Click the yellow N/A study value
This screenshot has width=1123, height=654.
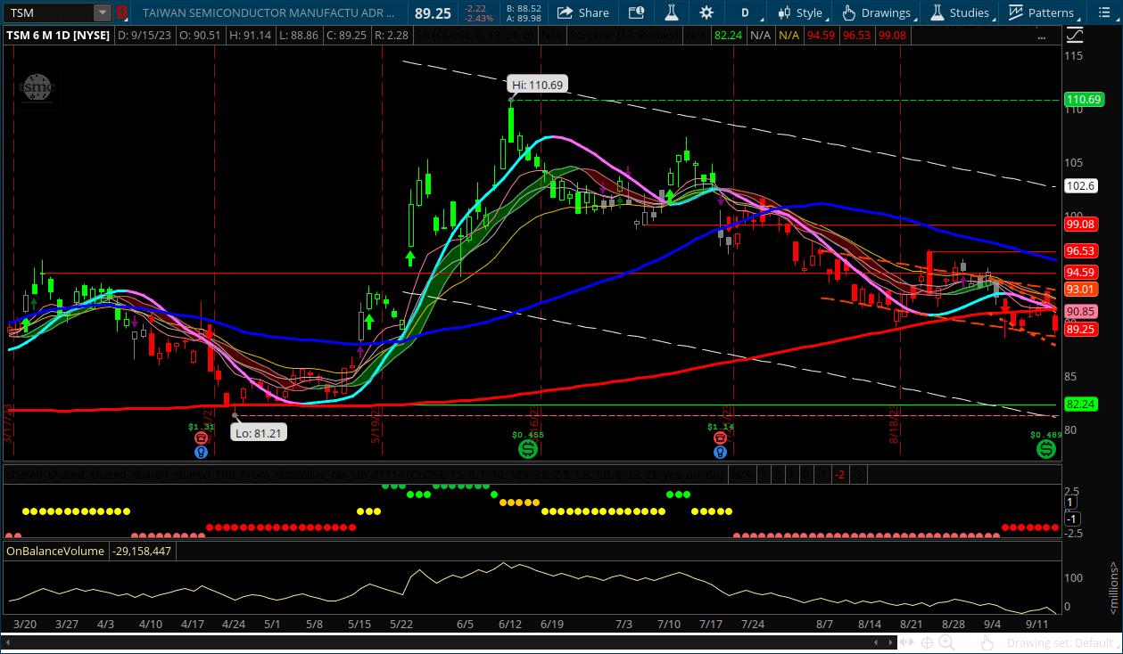(789, 35)
